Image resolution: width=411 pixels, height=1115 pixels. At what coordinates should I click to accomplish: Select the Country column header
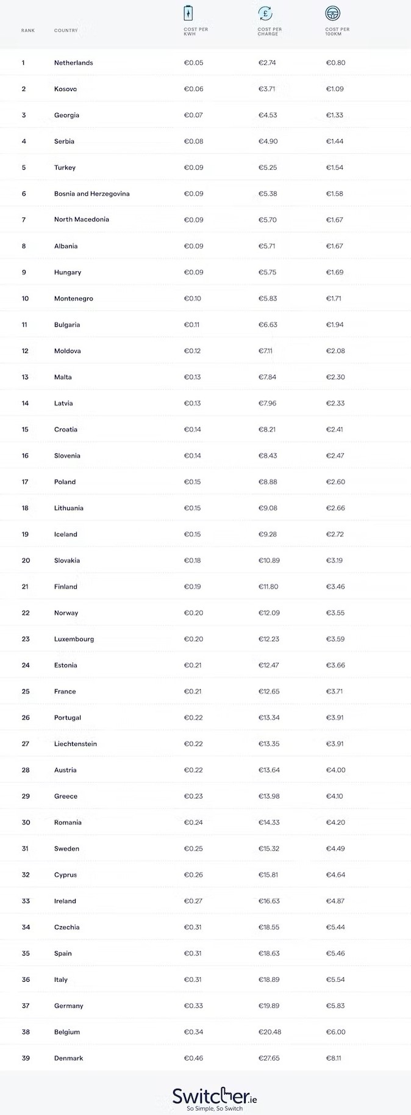click(x=66, y=31)
